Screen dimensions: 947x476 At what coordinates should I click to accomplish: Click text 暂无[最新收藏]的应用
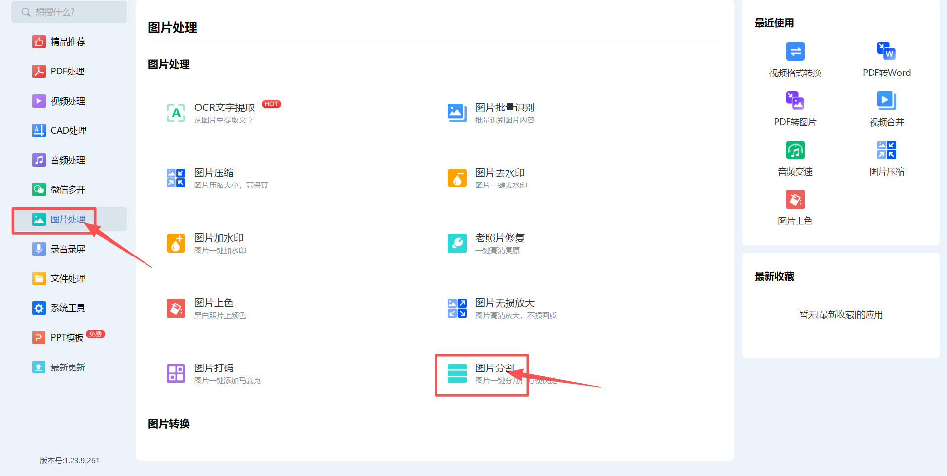tap(840, 315)
